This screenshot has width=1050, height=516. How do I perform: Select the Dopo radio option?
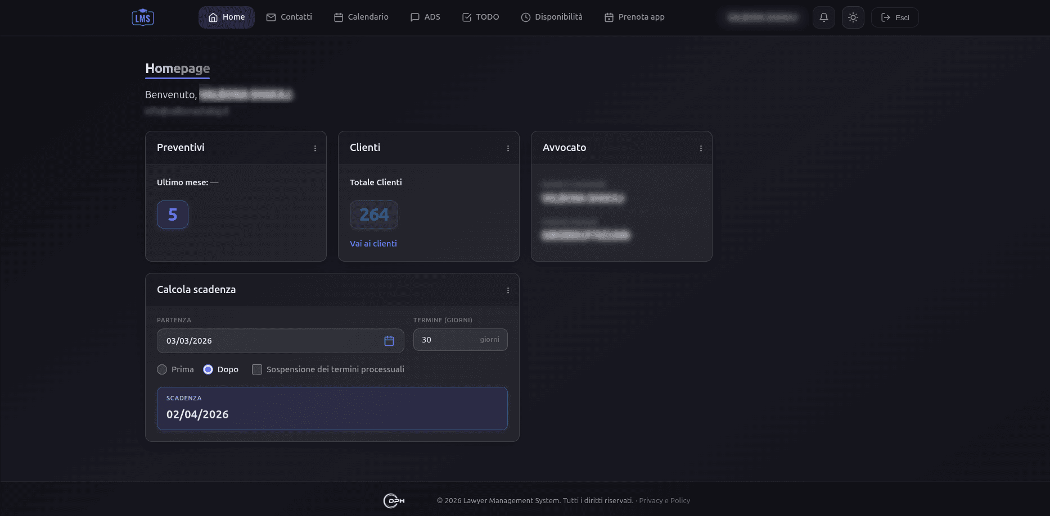[208, 369]
